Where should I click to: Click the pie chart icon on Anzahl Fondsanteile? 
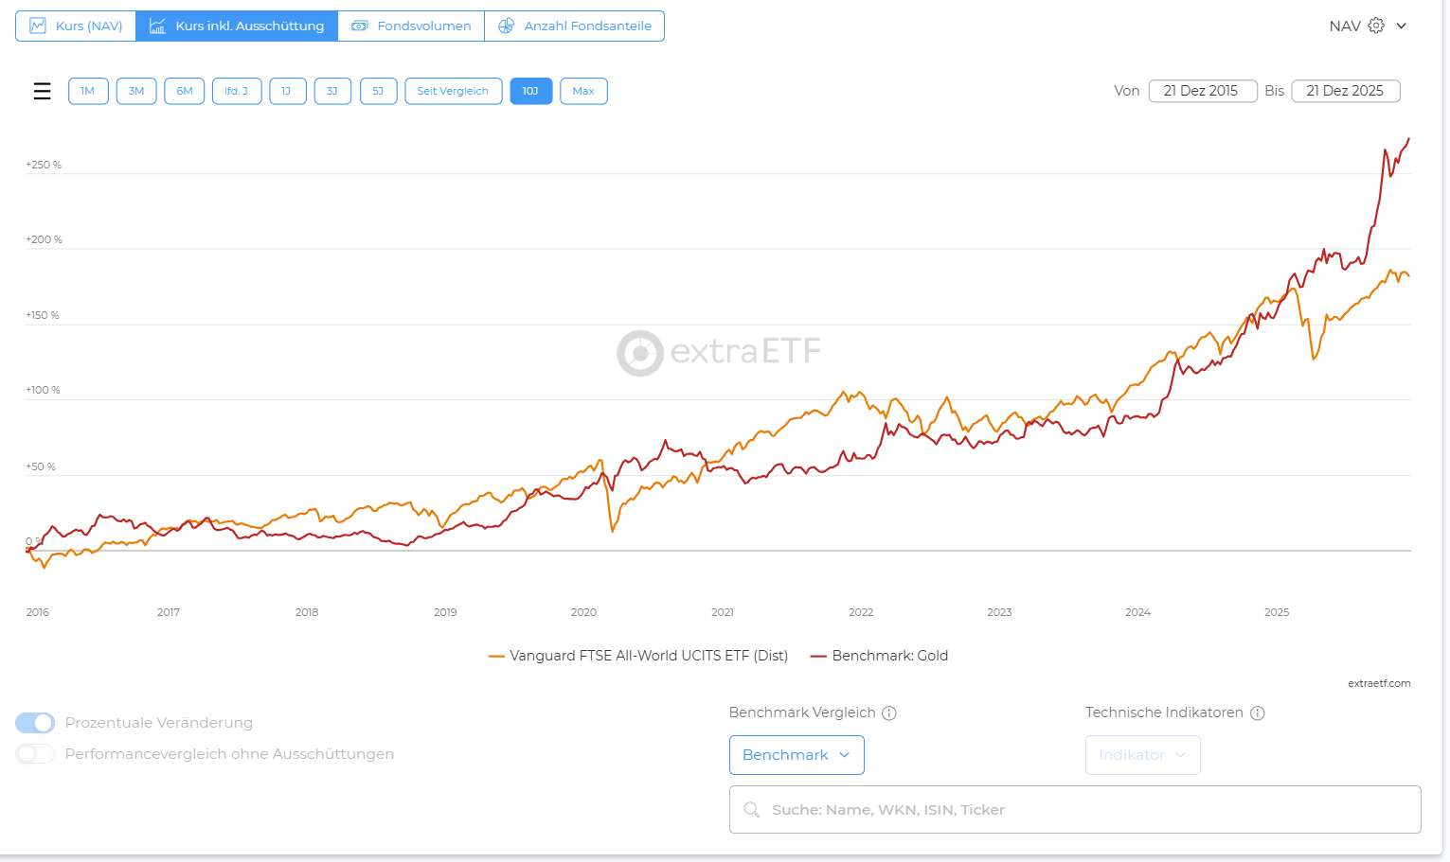[507, 26]
